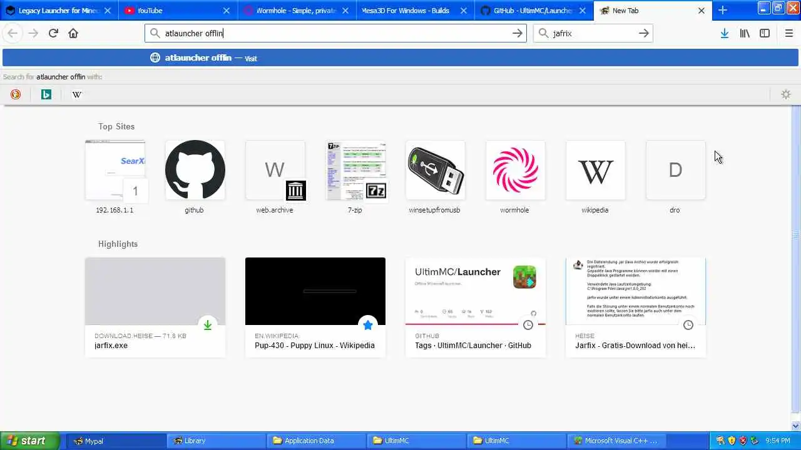Click the go arrow in the URL bar
Image resolution: width=801 pixels, height=450 pixels.
tap(518, 33)
